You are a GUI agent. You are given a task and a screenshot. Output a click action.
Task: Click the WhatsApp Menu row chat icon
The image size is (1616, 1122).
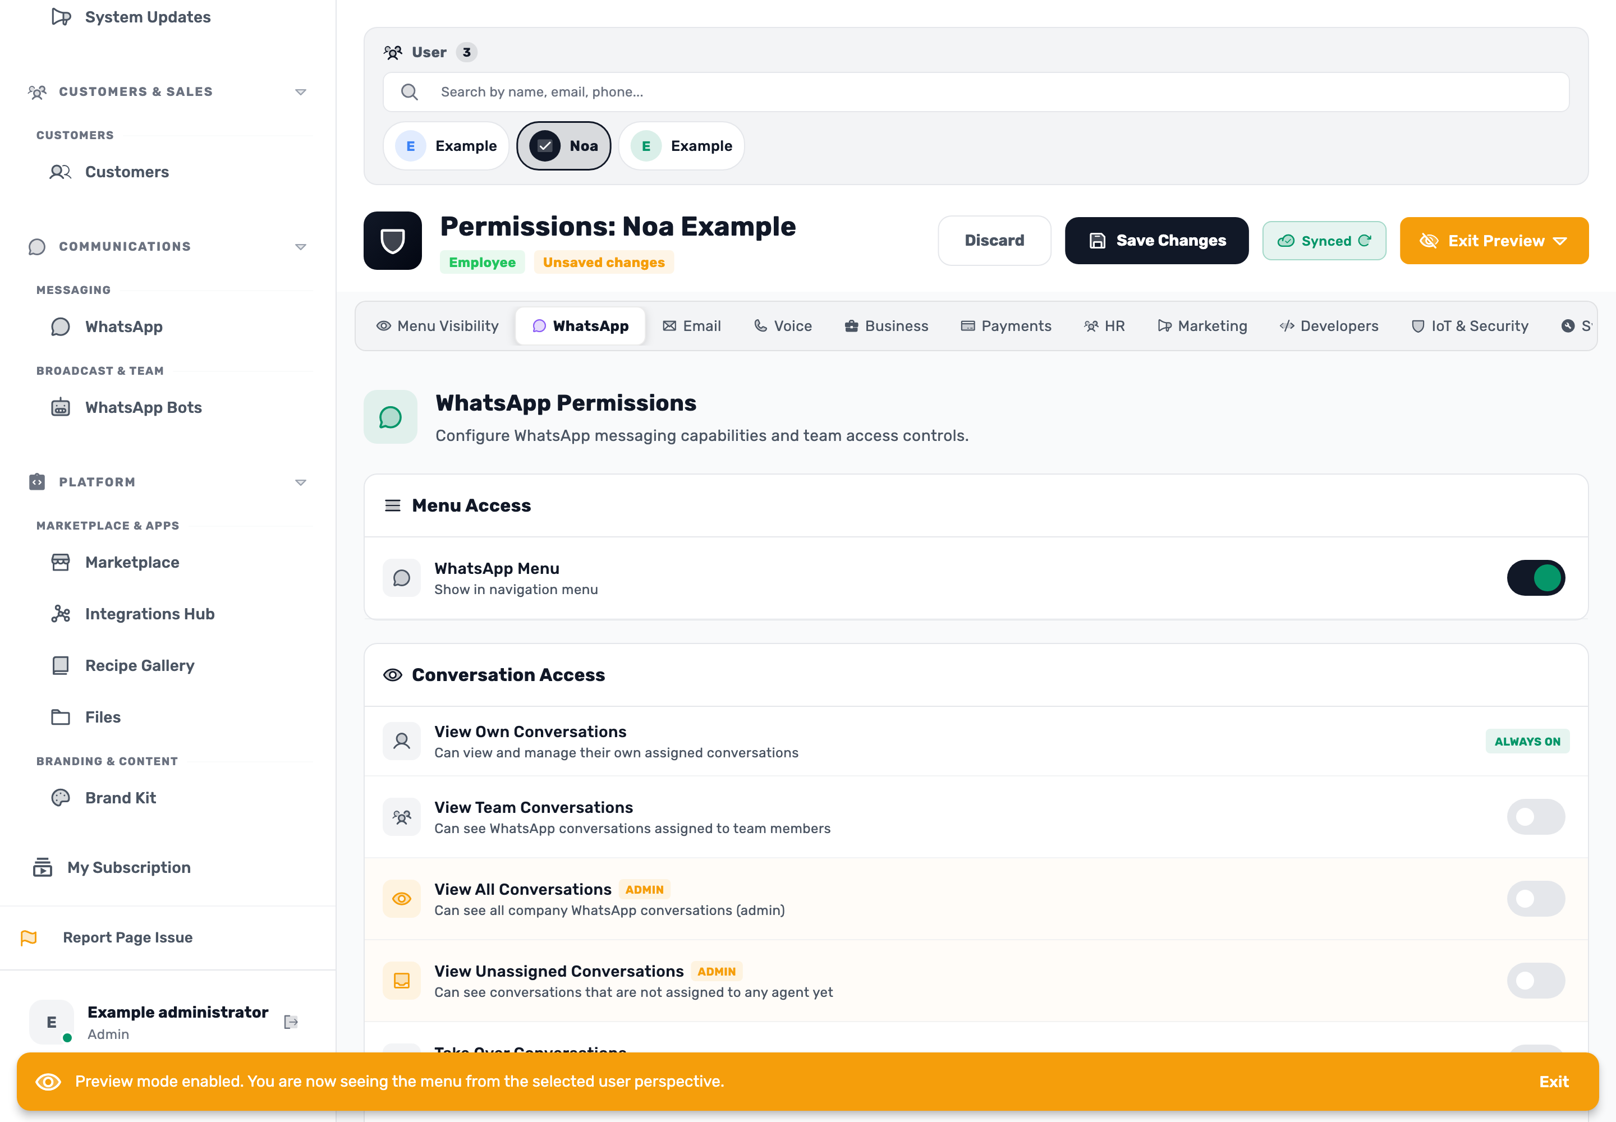pyautogui.click(x=402, y=578)
